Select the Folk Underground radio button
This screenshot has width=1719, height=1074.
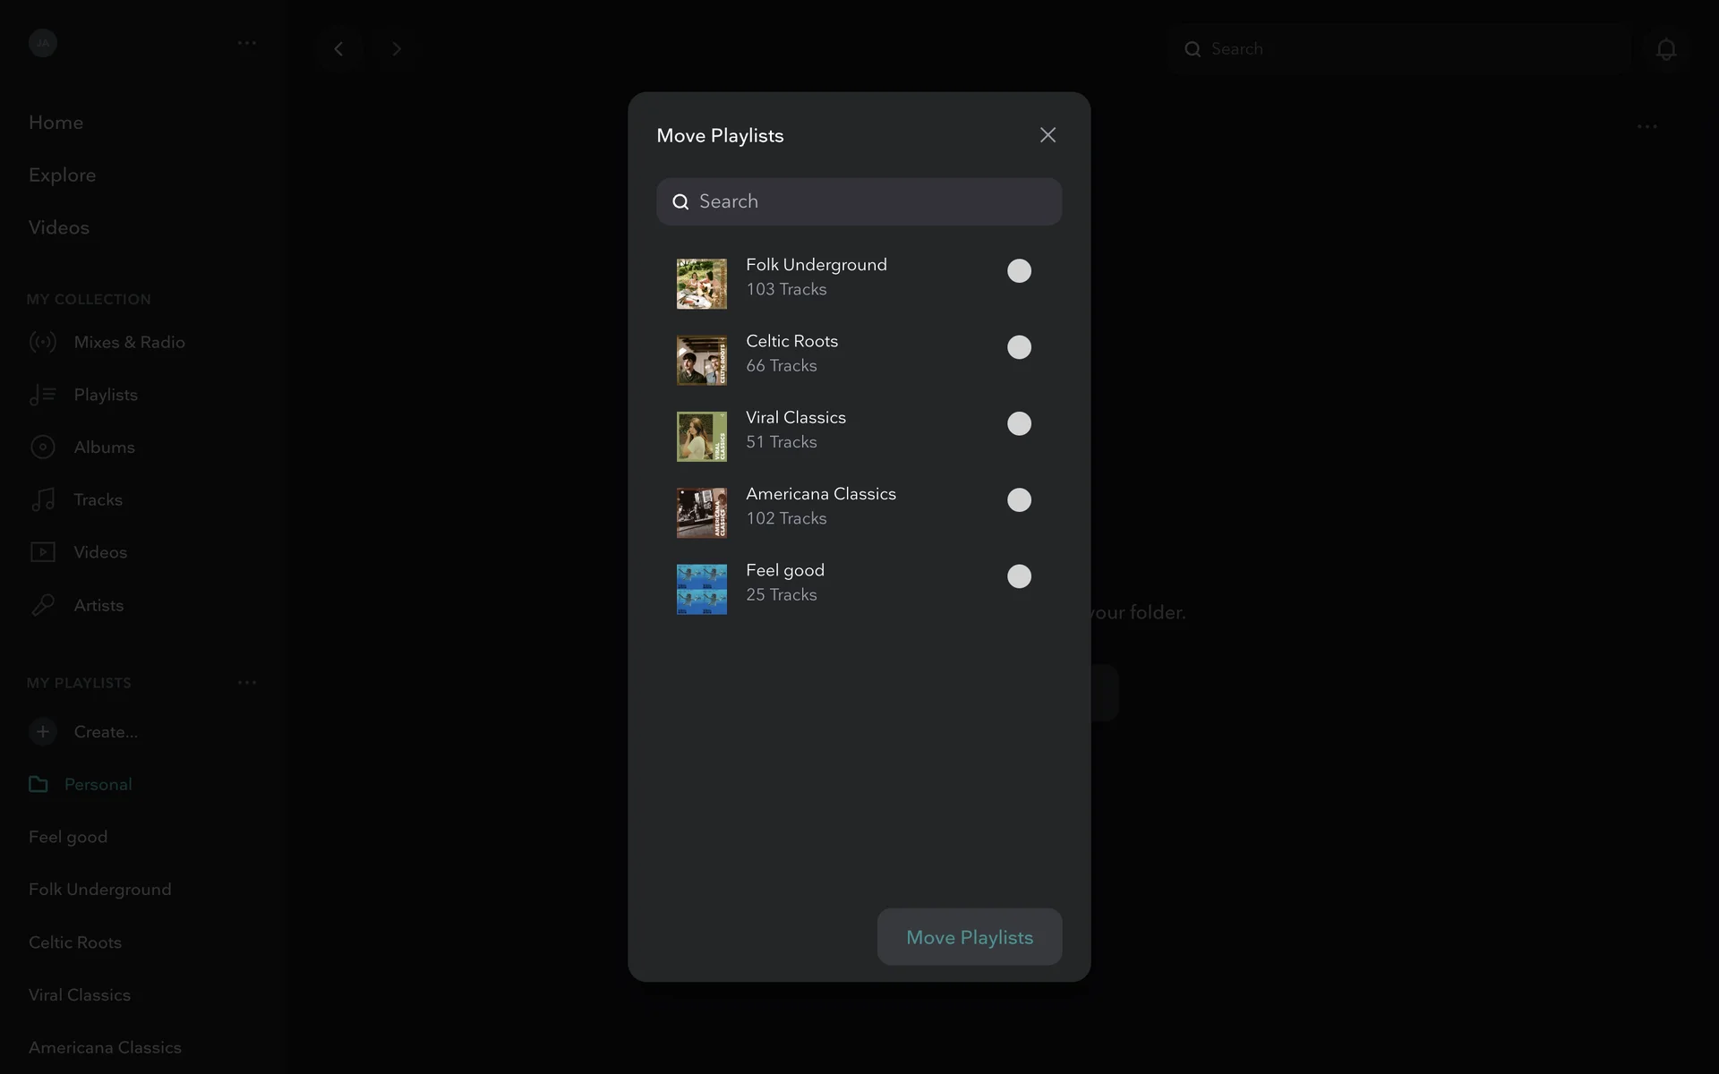click(x=1019, y=271)
